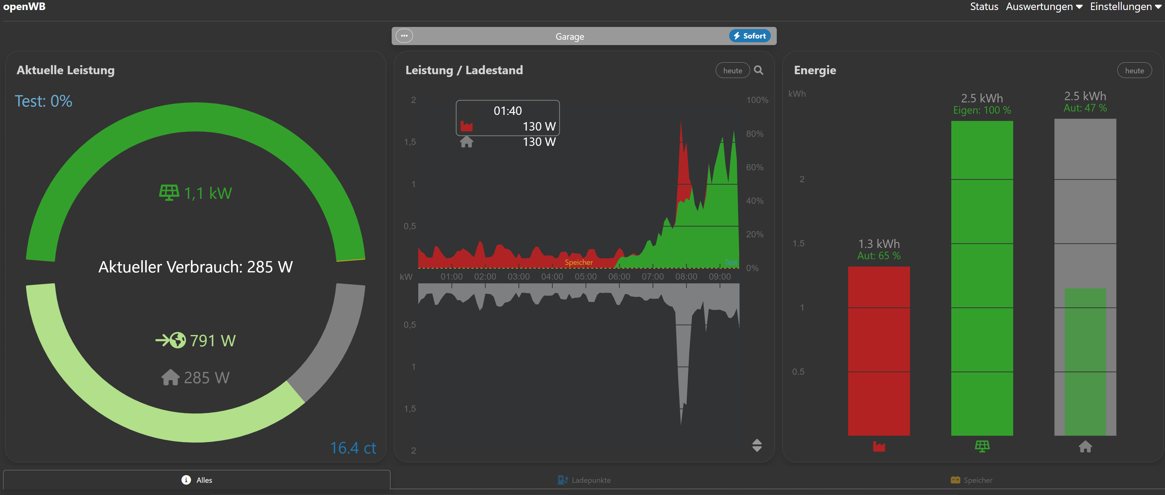This screenshot has width=1165, height=495.
Task: Click the solar panel icon beside 1,1 kW
Action: coord(169,193)
